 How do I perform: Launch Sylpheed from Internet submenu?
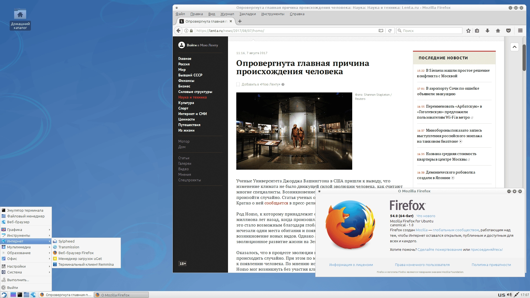86,241
